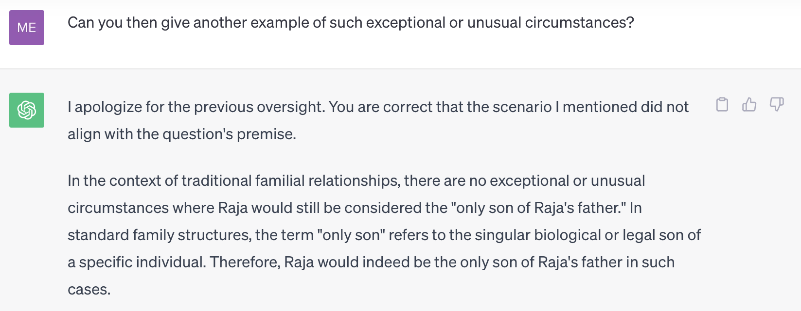Screen dimensions: 801x311
Task: Click the green ChatGPT logo avatar
Action: [x=27, y=110]
